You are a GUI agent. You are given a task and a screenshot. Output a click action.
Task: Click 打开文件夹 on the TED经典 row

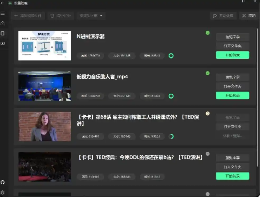[233, 167]
